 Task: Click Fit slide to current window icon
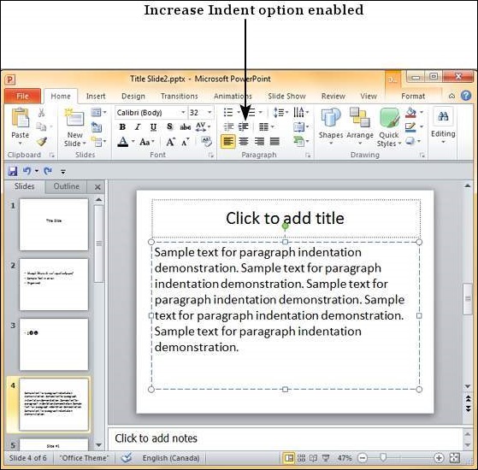[455, 457]
